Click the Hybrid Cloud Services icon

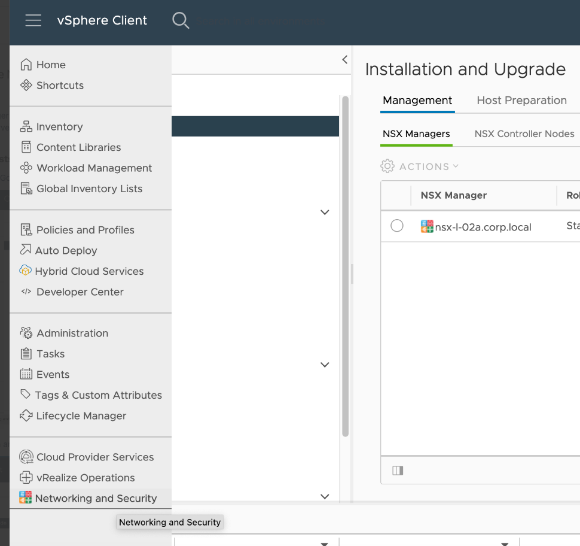[26, 271]
